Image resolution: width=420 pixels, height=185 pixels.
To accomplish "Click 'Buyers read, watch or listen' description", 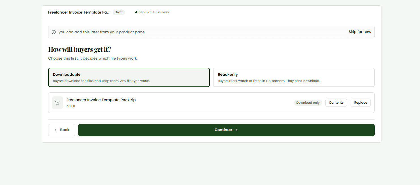I will 269,81.
